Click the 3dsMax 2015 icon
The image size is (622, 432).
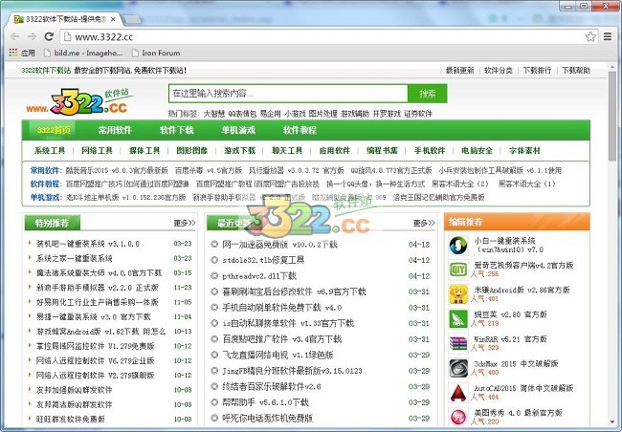458,368
